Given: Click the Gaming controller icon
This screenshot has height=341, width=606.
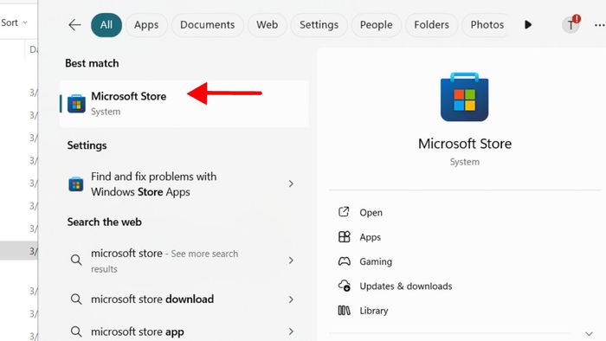Looking at the screenshot, I should [x=345, y=261].
